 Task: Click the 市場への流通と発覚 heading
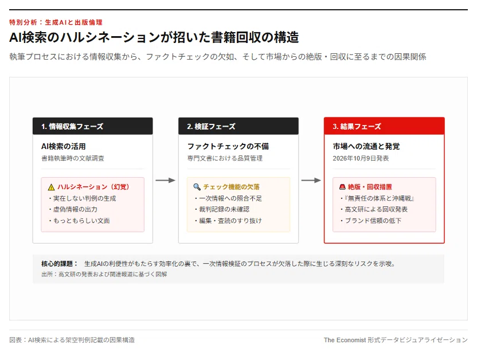[366, 146]
